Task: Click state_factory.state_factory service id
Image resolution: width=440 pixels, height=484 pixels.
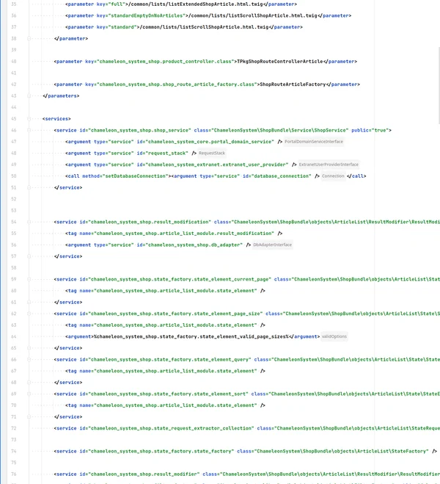Action: 161,451
